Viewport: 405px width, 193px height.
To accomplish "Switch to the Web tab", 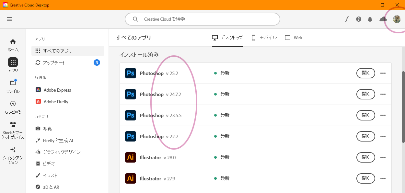I will [294, 38].
